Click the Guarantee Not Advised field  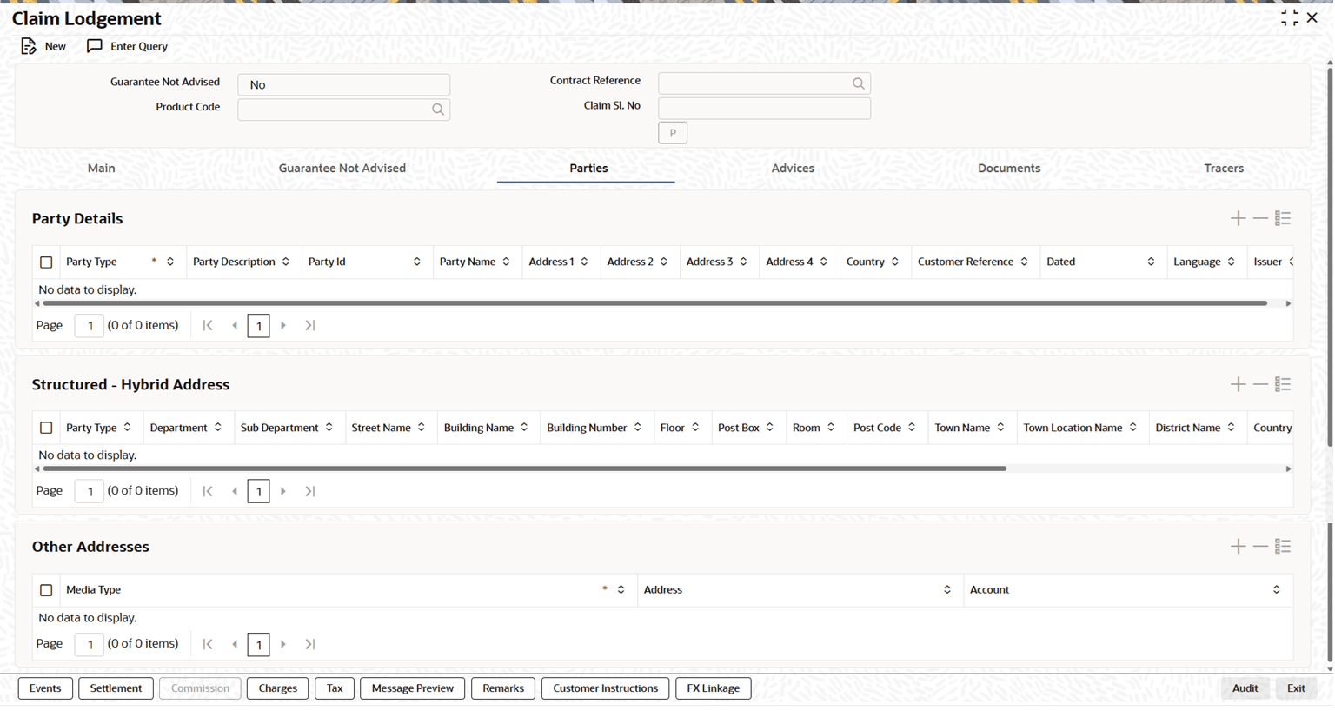click(x=344, y=84)
